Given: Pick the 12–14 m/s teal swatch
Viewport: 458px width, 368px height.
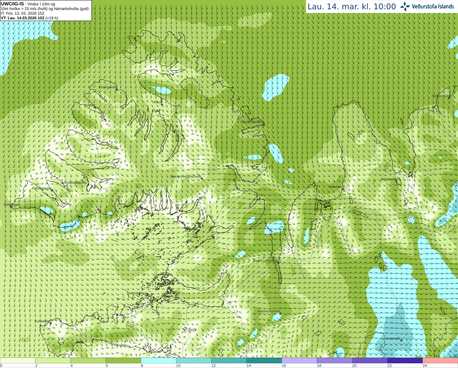Looking at the screenshot, I should [229, 360].
